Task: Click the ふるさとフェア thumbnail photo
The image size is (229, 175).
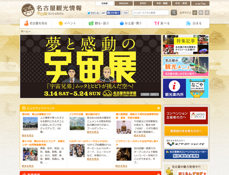Action: [30, 154]
